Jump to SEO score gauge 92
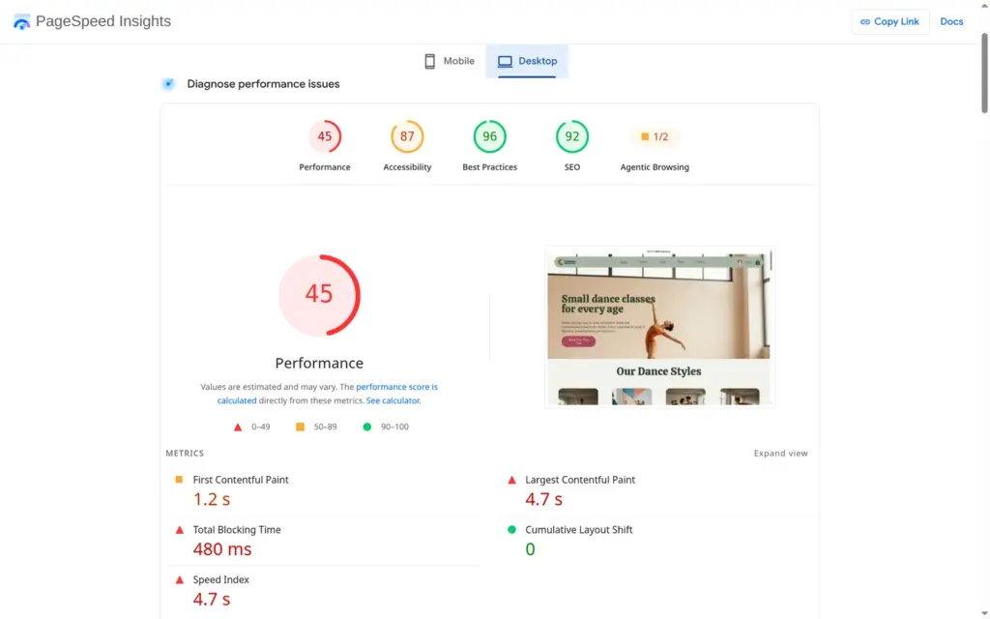The image size is (990, 619). click(572, 136)
